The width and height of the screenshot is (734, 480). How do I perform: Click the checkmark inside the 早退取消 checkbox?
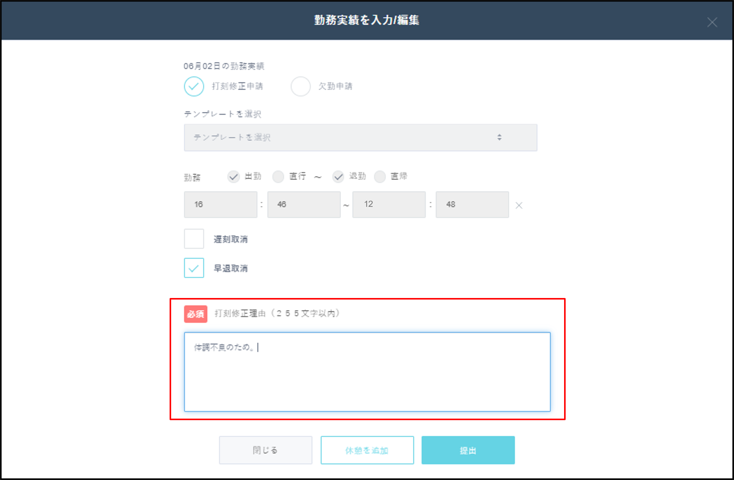[x=194, y=268]
